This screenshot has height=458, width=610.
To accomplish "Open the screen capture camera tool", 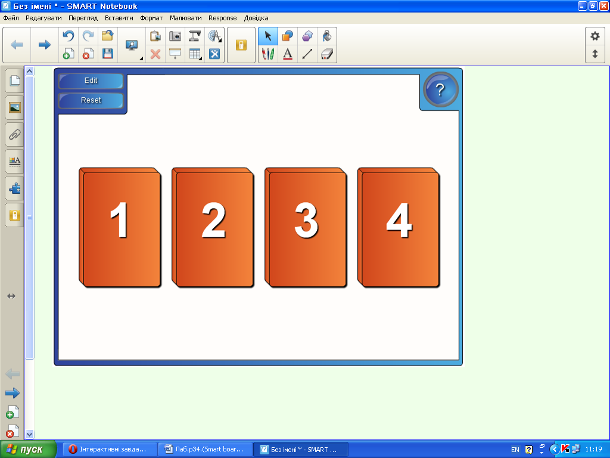I will (176, 36).
